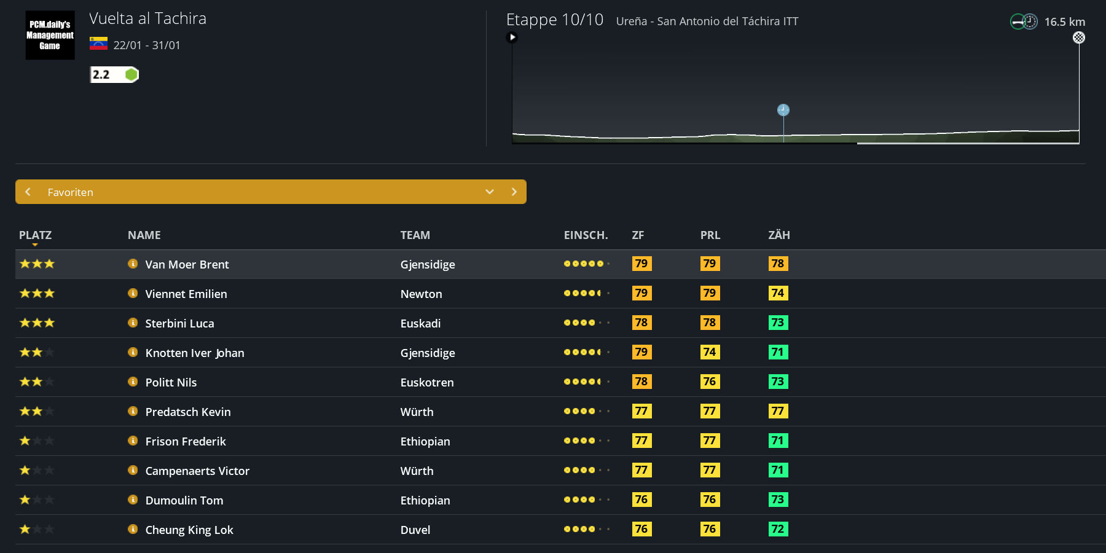Click team Würth in Predatsch row

coord(417,412)
